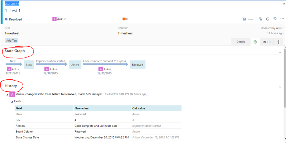
Task: Refresh the work item
Action: click(268, 19)
